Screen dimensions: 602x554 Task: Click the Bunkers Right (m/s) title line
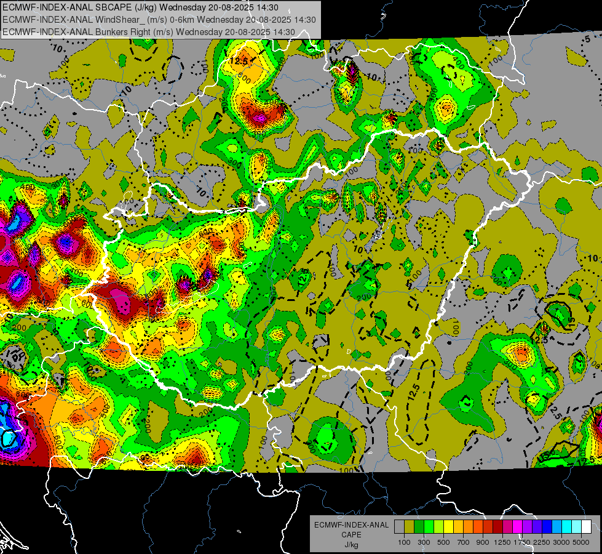click(149, 32)
